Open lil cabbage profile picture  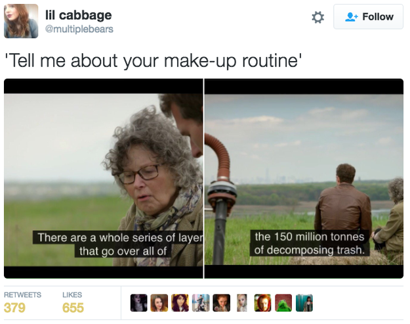[x=21, y=21]
